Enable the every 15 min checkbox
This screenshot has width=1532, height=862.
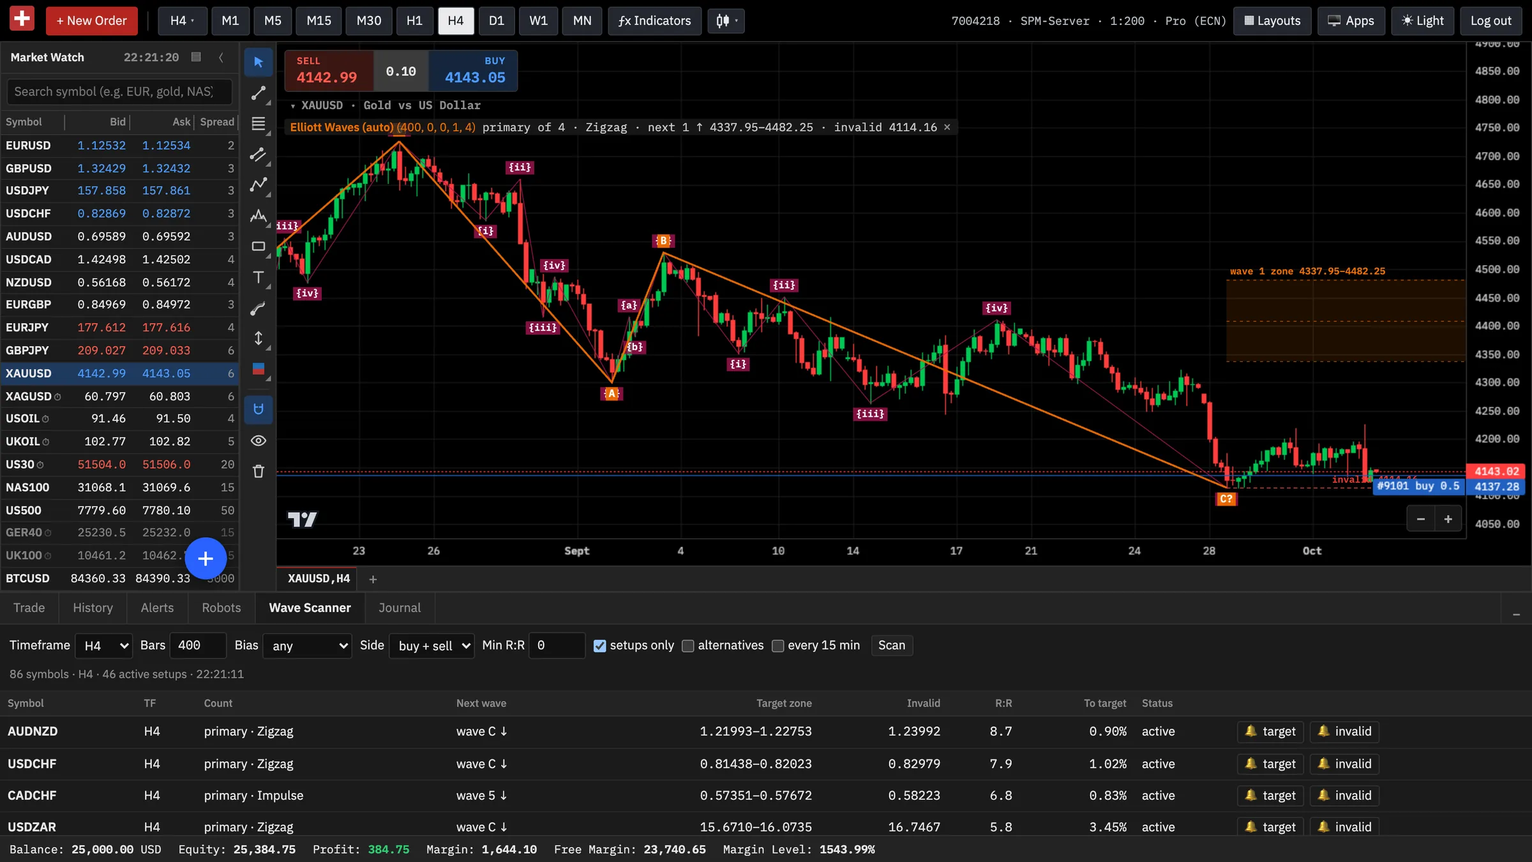coord(778,646)
